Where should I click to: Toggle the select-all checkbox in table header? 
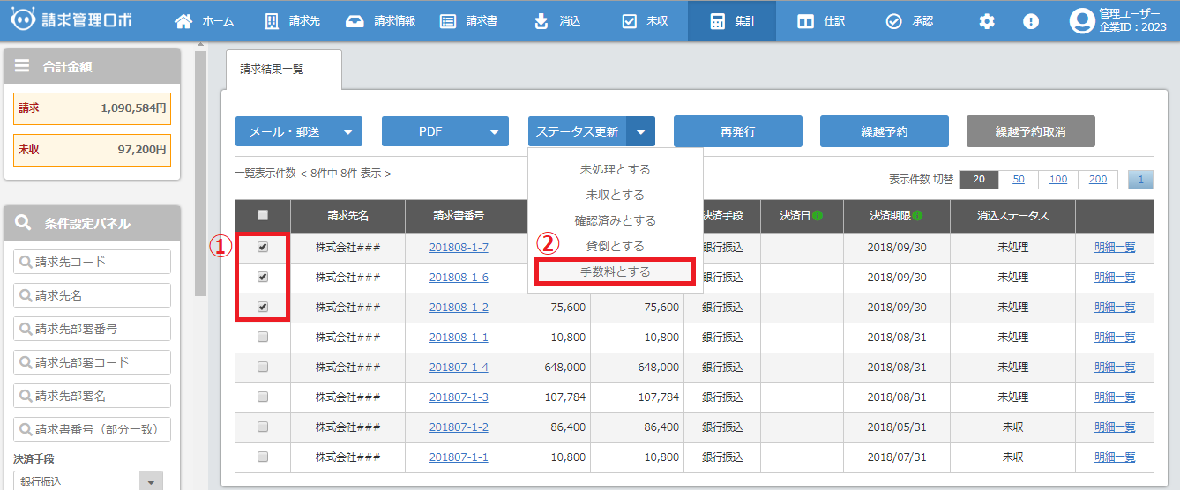263,216
